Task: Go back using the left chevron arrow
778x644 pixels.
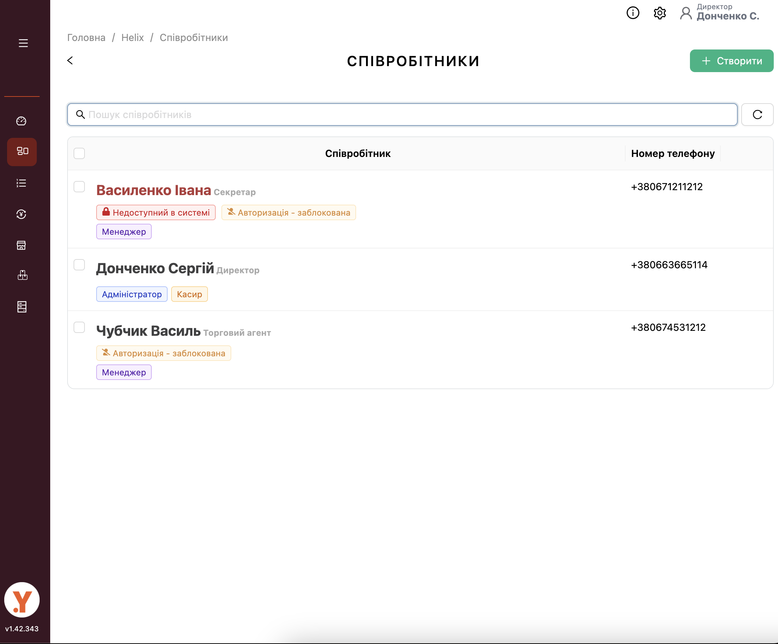Action: tap(70, 60)
